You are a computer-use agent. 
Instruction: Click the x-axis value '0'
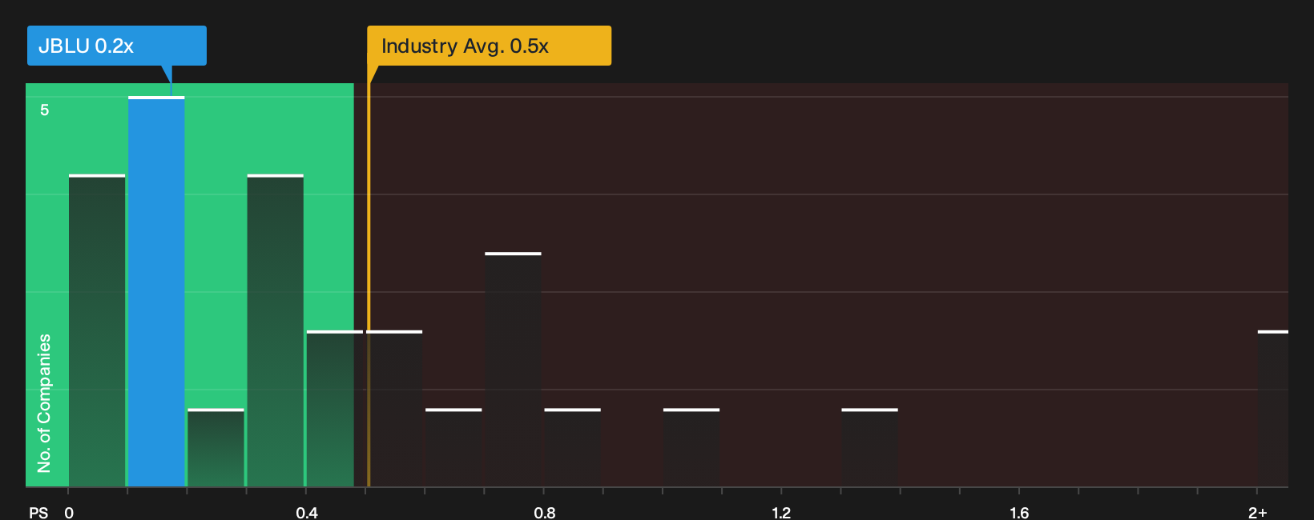(69, 512)
